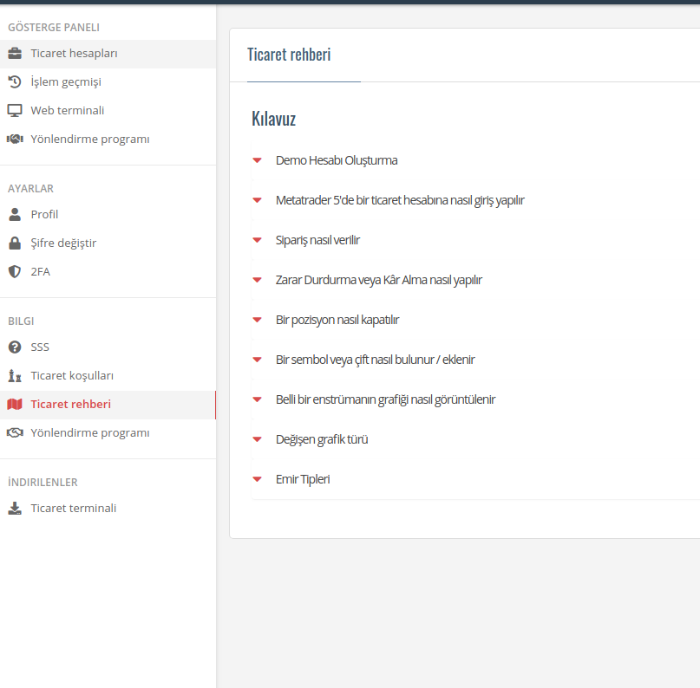Expand Zarar Durdurma veya Kâr Alma arrow
Viewport: 700px width, 688px height.
point(257,280)
